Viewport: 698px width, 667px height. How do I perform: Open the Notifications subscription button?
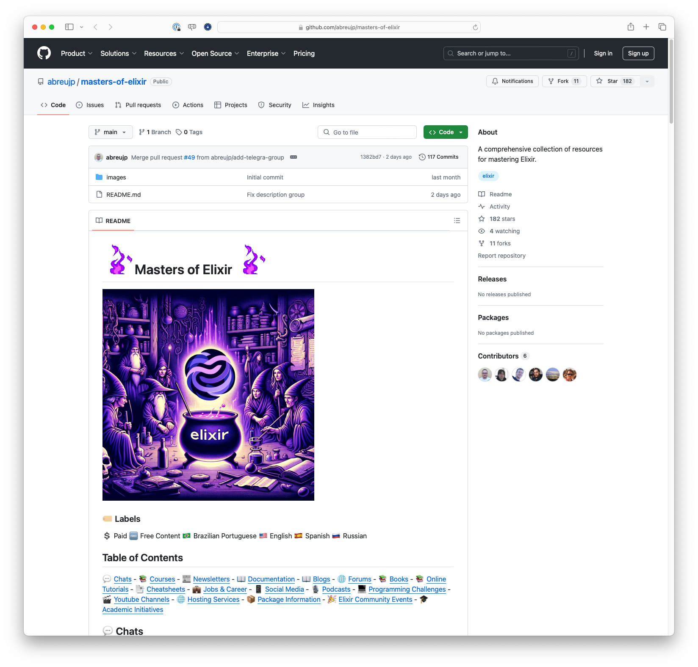512,81
